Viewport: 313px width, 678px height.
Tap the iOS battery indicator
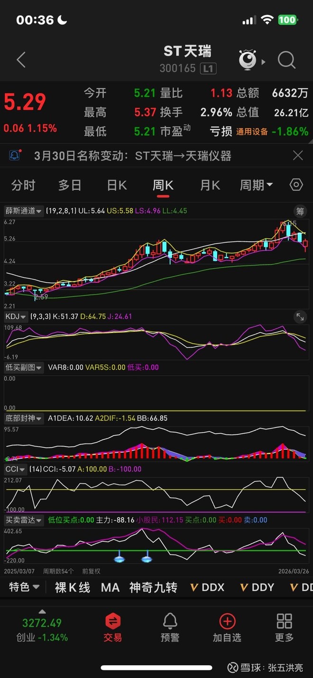pos(287,20)
